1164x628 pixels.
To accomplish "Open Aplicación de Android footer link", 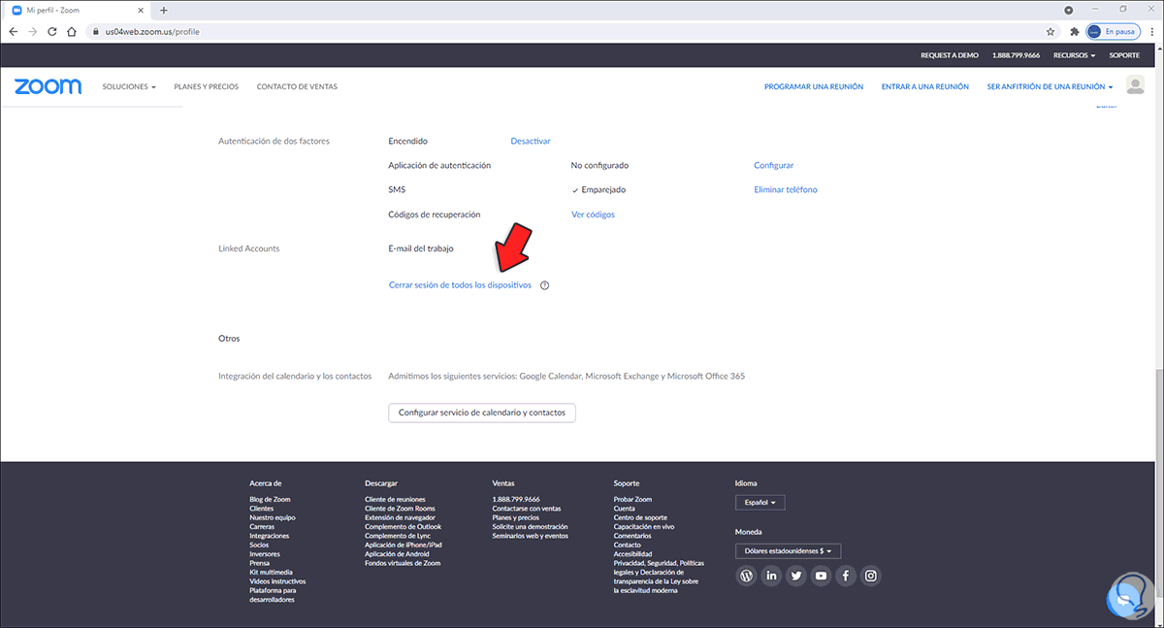I will (397, 554).
